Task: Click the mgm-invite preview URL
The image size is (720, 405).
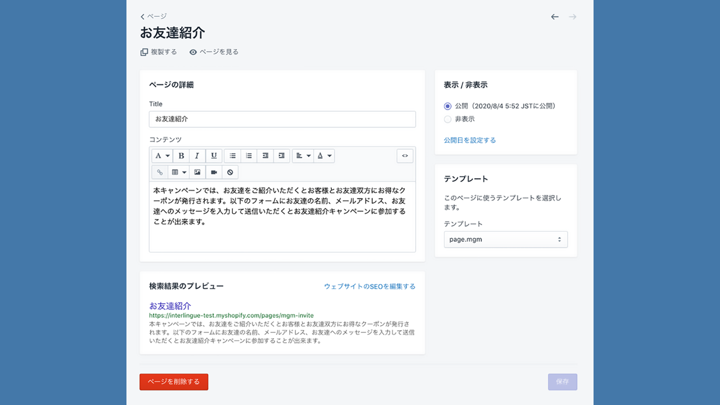Action: [231, 316]
